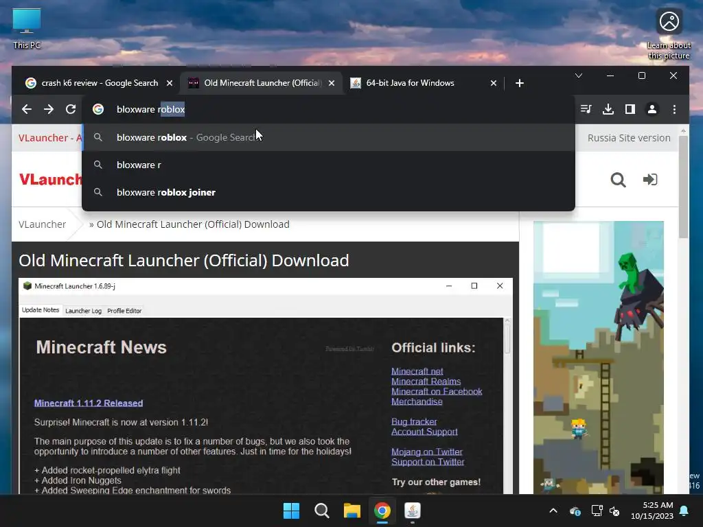
Task: Select suggestion bloxware roblox joiner
Action: [x=328, y=192]
